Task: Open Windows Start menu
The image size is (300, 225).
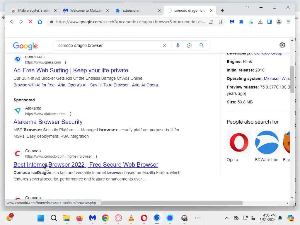Action: click(x=41, y=218)
